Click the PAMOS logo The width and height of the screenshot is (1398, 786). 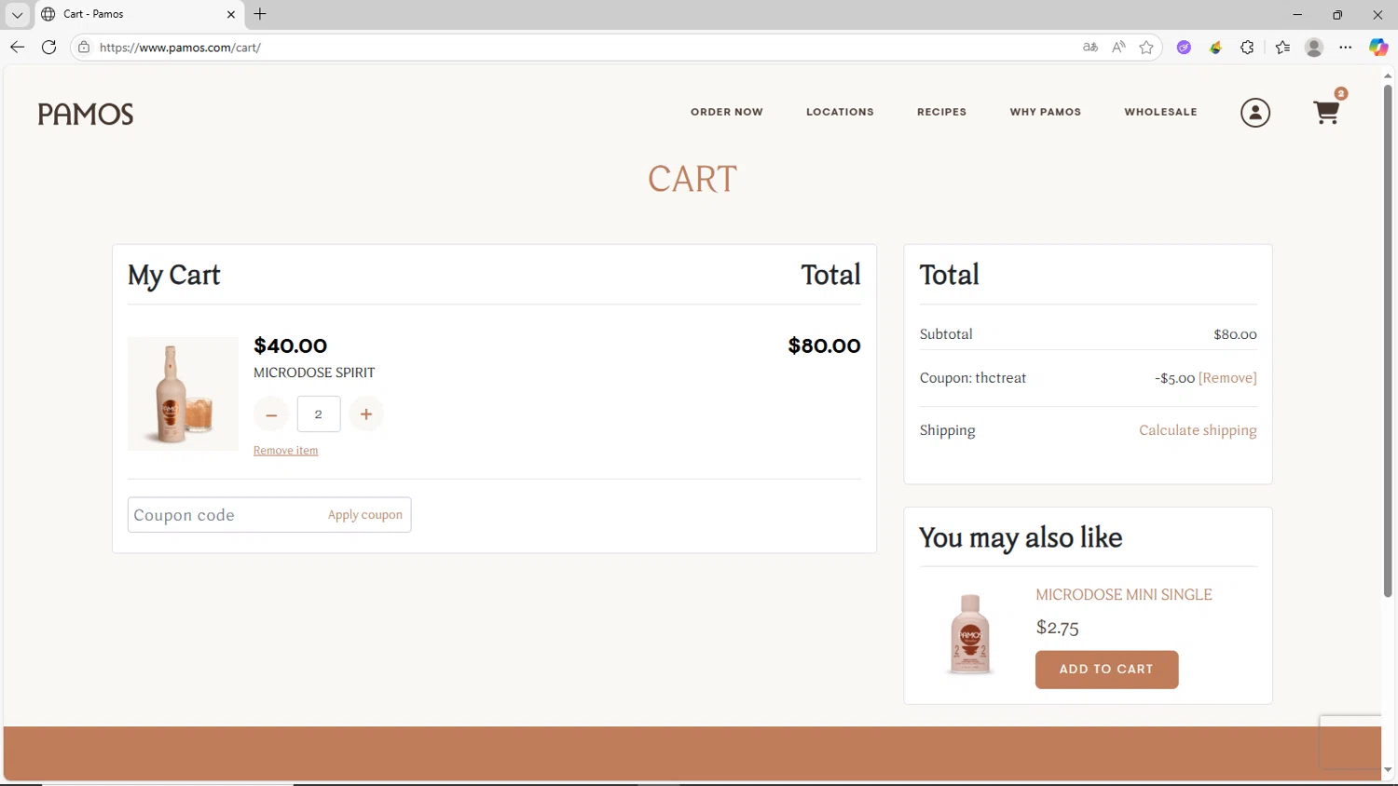pos(86,114)
